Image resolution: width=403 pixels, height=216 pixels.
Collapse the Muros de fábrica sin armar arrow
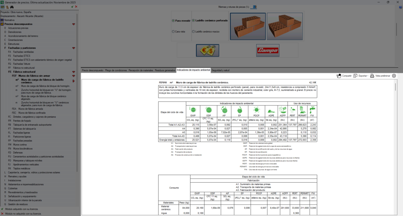click(74, 76)
